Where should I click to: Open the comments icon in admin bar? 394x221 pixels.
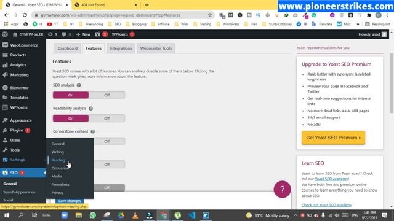tap(66, 34)
